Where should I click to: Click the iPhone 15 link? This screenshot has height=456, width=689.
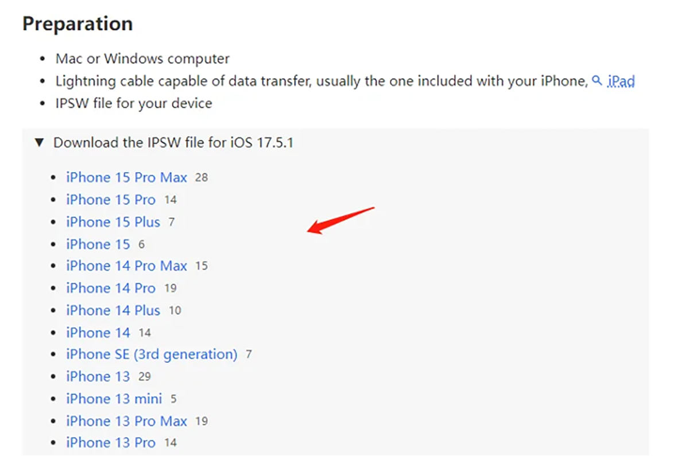pyautogui.click(x=98, y=244)
